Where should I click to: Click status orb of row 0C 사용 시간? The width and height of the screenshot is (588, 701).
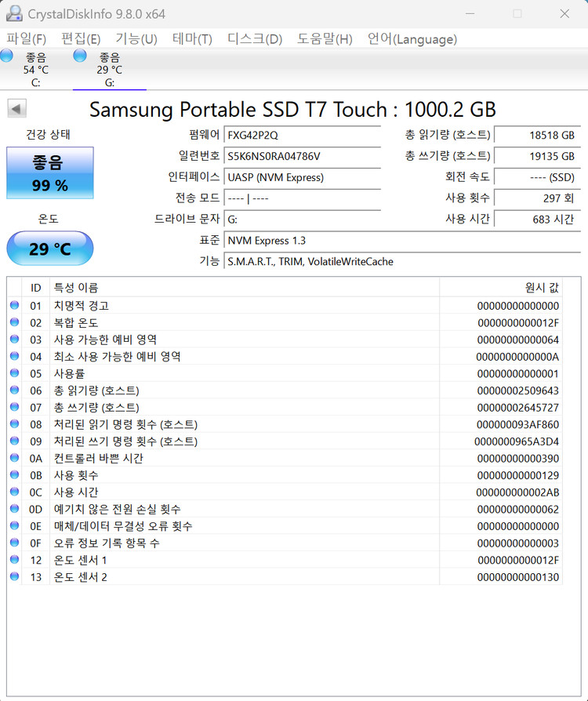pos(14,492)
